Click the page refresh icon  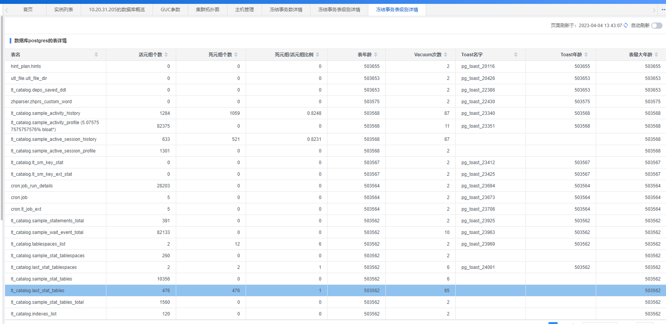[626, 25]
